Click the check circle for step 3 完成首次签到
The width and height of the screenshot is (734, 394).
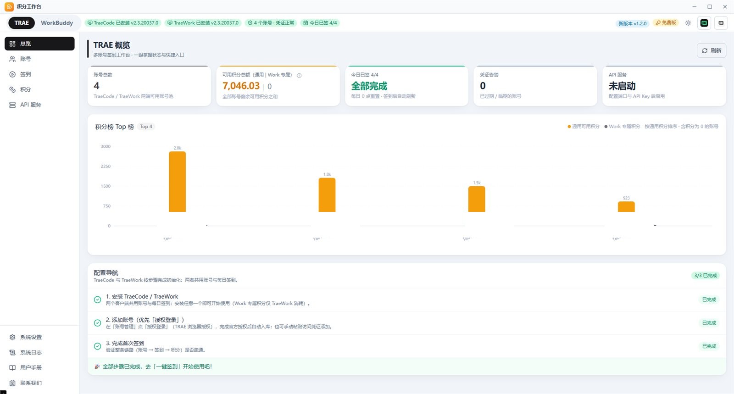(97, 346)
